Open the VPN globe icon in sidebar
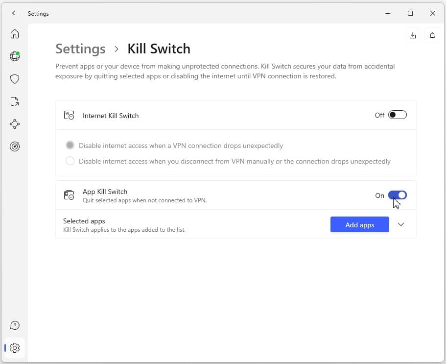This screenshot has height=364, width=446. click(15, 56)
